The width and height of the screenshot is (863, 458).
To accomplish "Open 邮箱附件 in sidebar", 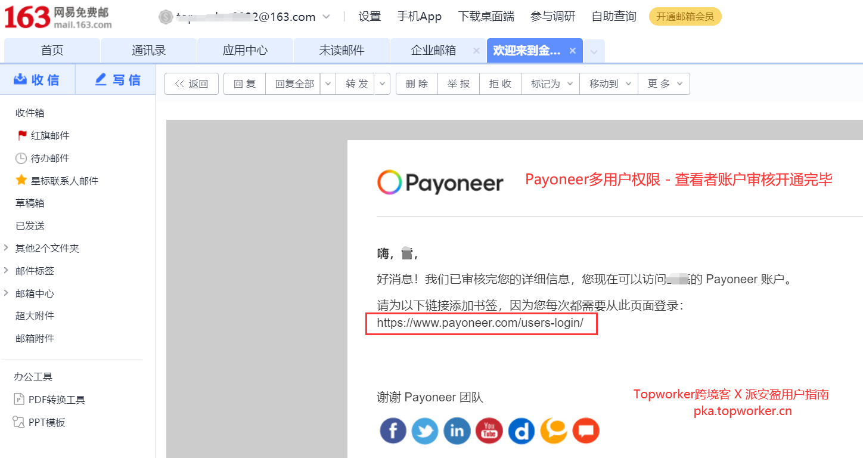I will tap(35, 338).
